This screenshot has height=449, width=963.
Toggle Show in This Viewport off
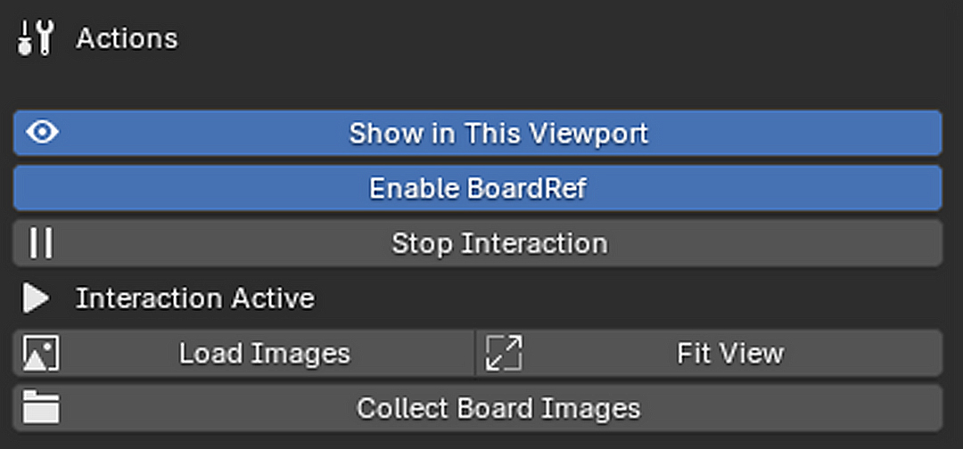tap(478, 133)
